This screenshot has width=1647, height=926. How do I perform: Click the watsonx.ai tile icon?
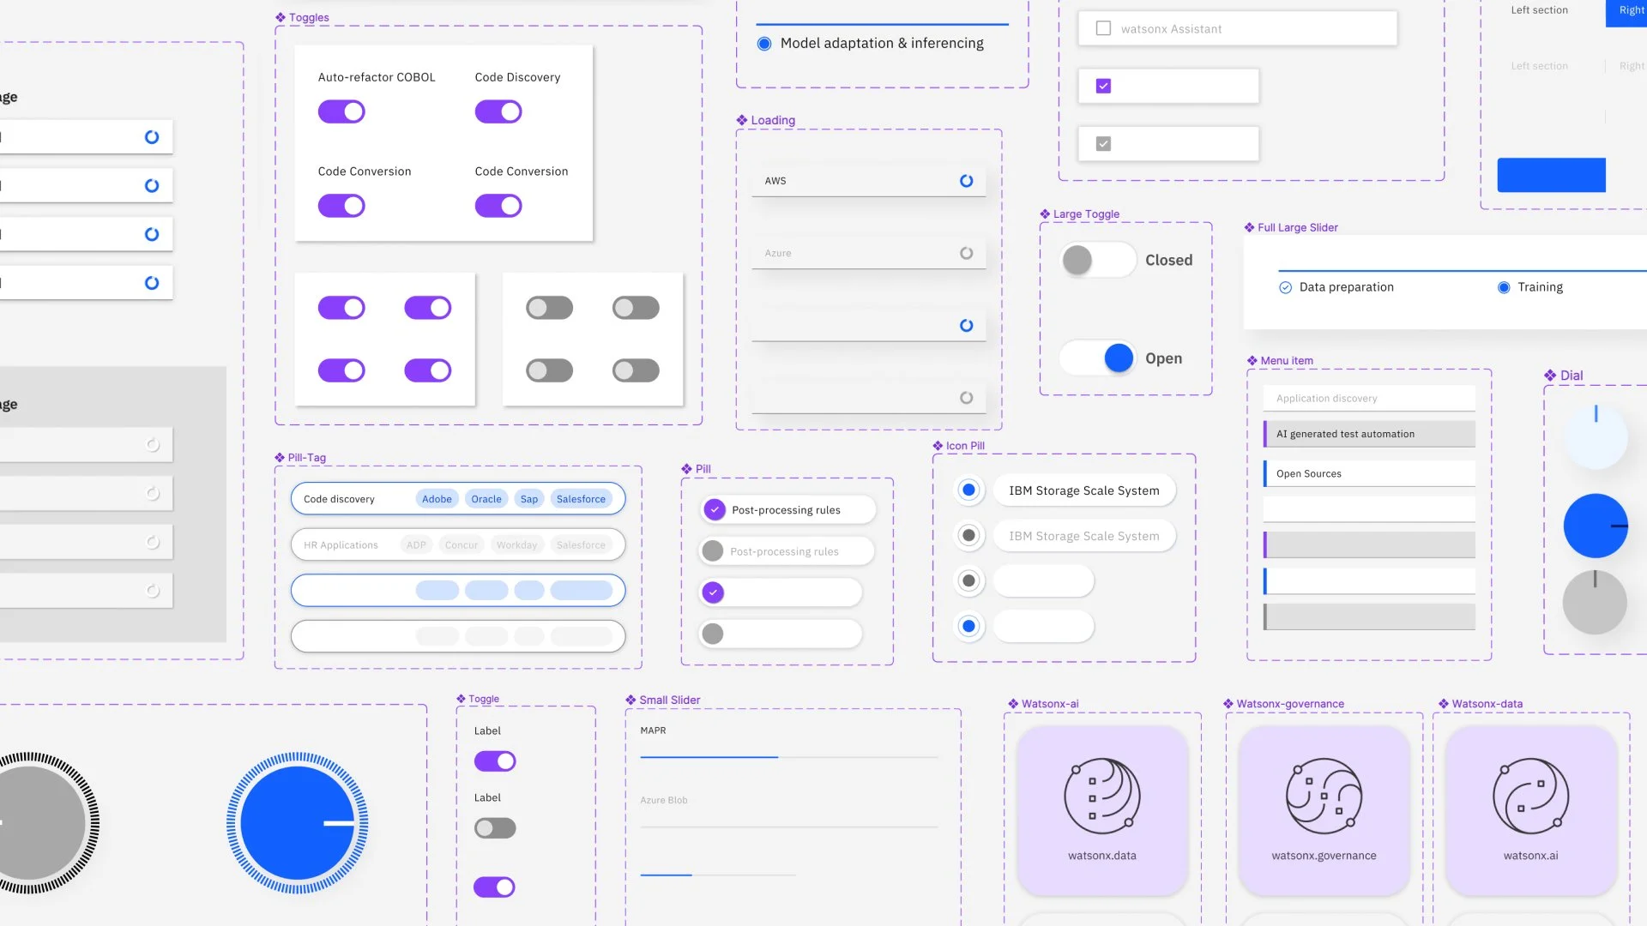click(1530, 796)
